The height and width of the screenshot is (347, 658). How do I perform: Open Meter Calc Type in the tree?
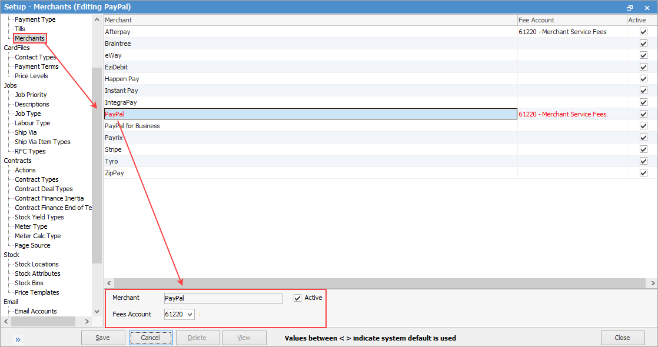click(38, 236)
